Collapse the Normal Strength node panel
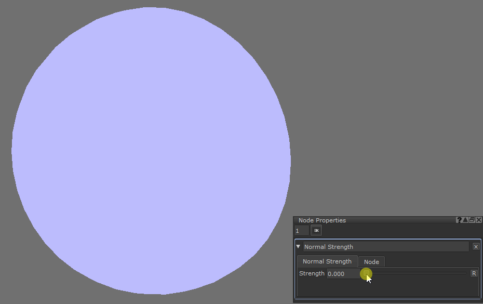Screen dimensions: 483x304 tap(298, 246)
